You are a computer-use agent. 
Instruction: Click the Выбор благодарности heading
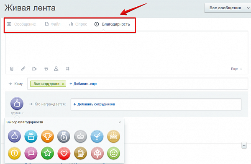pyautogui.click(x=25, y=122)
